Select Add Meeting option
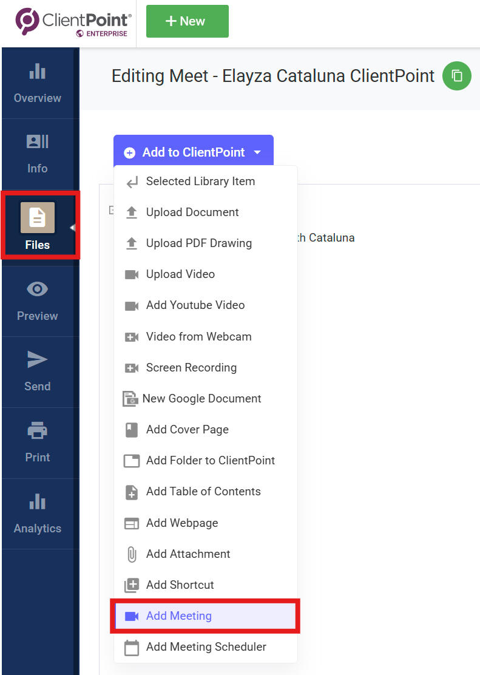 pos(205,616)
